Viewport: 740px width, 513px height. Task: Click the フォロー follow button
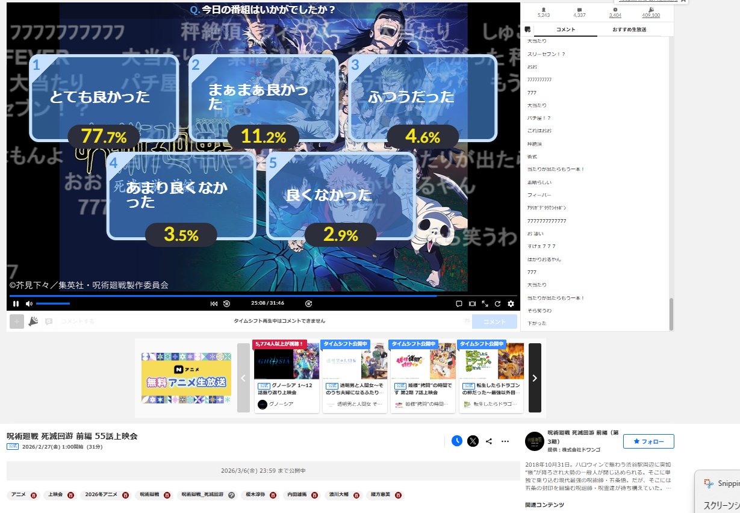pos(648,441)
